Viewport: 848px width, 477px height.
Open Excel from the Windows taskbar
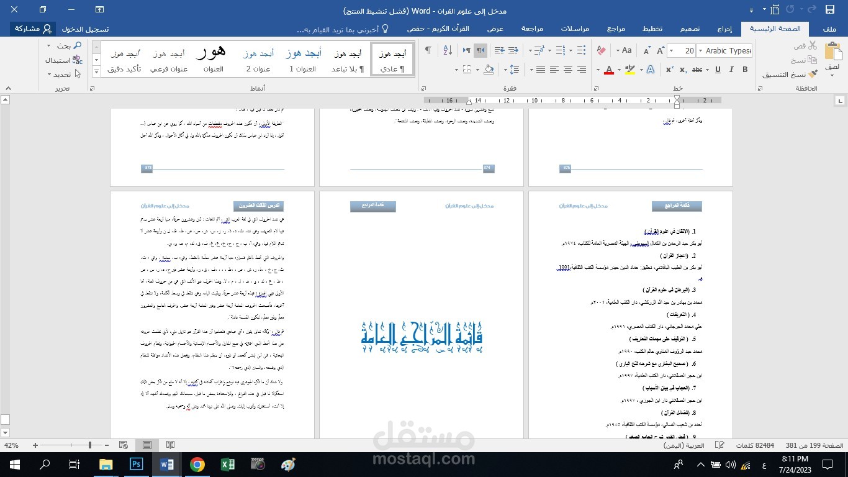click(x=228, y=465)
